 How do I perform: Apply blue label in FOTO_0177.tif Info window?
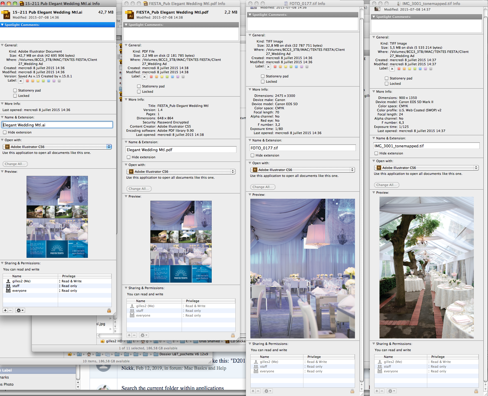296,67
